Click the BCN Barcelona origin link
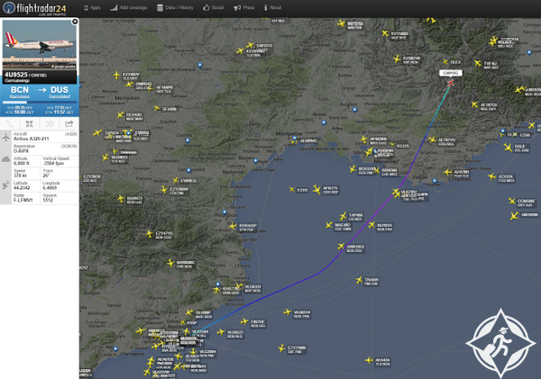The image size is (541, 379). pyautogui.click(x=20, y=92)
